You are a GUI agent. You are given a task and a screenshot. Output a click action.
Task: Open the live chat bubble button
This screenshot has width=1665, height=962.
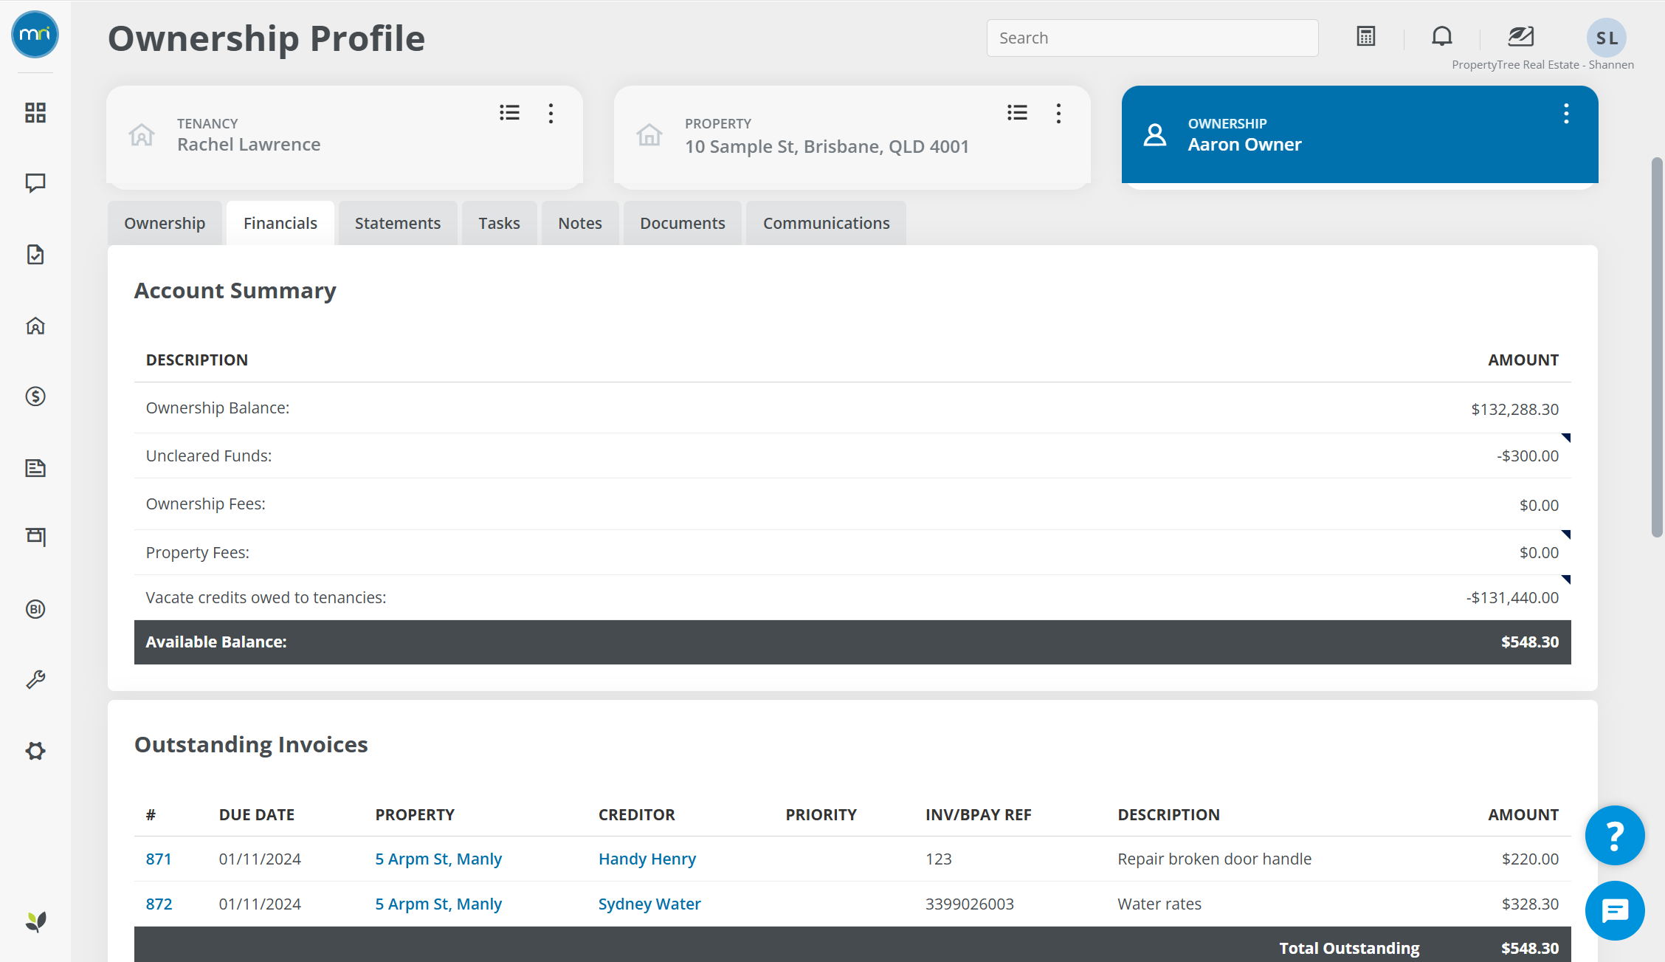(1615, 910)
